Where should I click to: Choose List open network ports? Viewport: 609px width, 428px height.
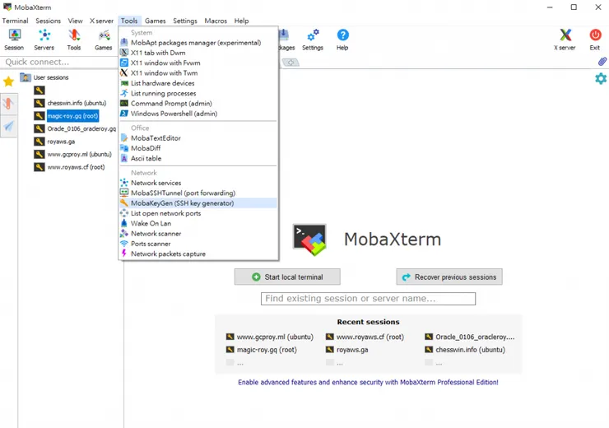tap(198, 213)
